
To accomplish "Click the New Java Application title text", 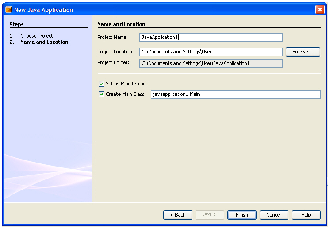I will (x=43, y=10).
